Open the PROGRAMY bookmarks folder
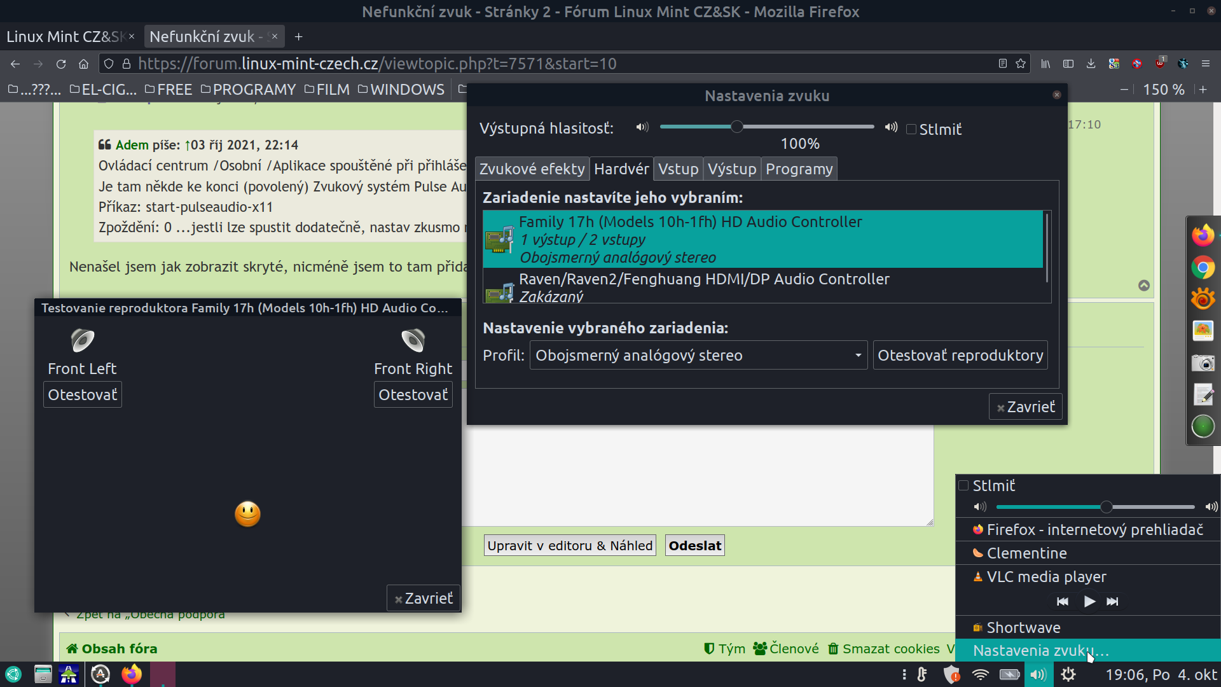This screenshot has width=1221, height=687. pyautogui.click(x=249, y=90)
